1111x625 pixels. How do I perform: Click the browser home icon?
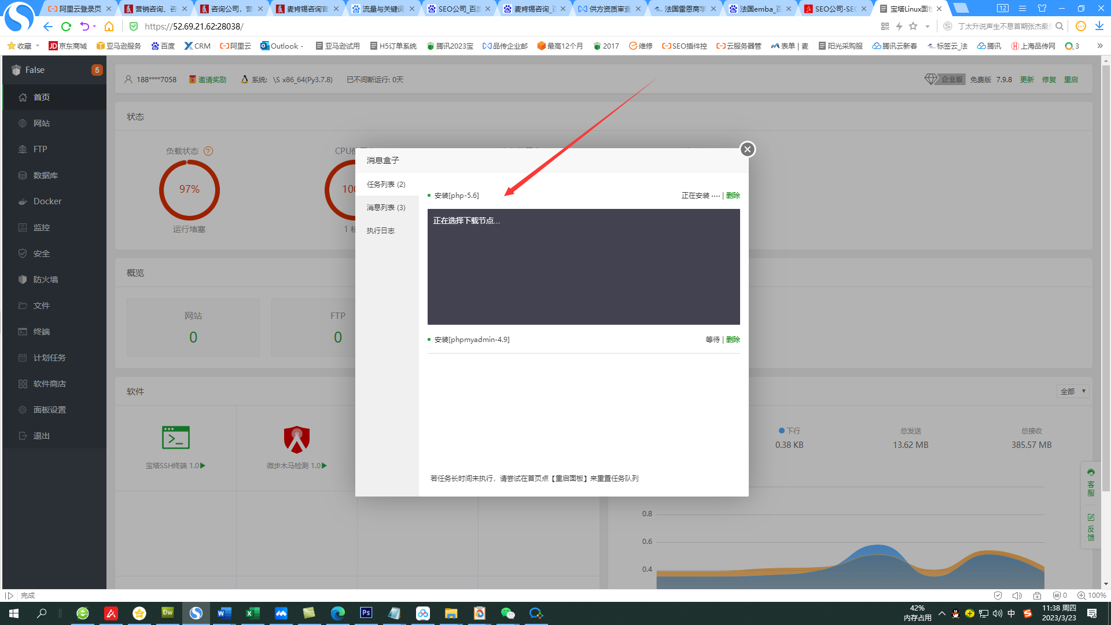109,26
